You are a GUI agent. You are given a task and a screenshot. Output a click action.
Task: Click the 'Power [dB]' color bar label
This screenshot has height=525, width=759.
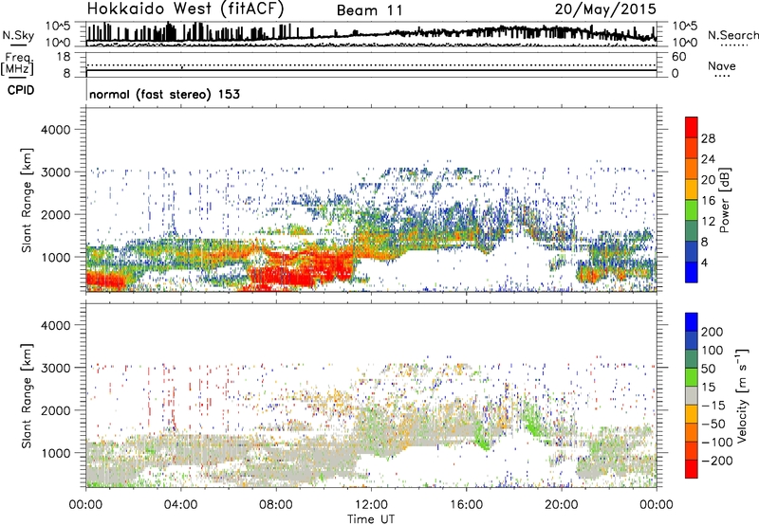(724, 200)
